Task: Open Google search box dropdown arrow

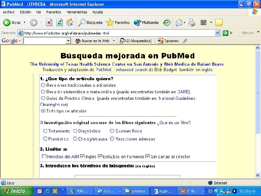Action: [68, 41]
